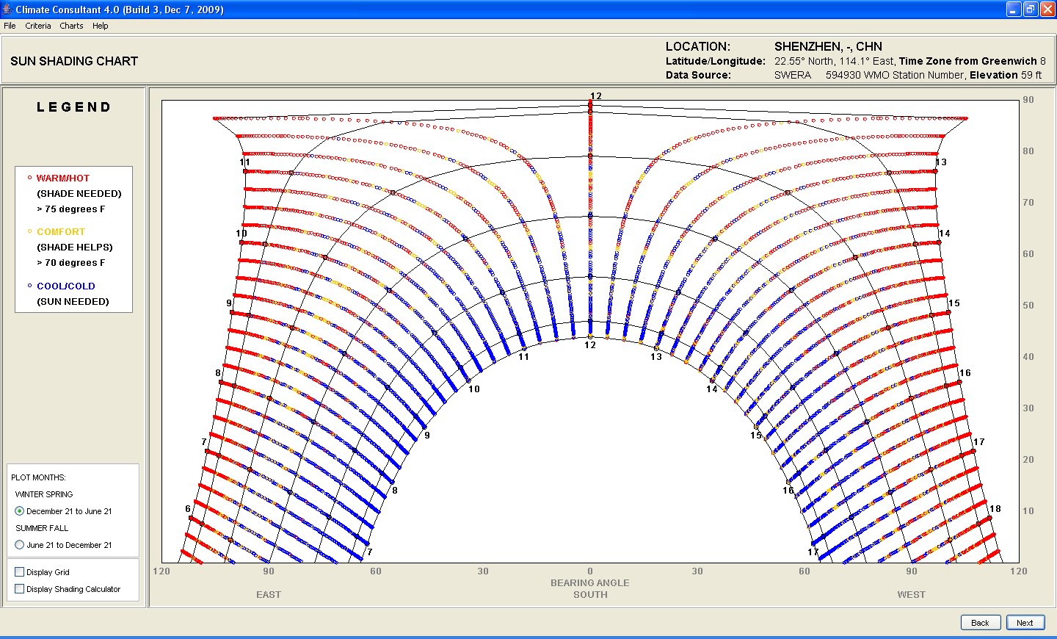Click the WEST axis label
Image resolution: width=1057 pixels, height=639 pixels.
click(912, 595)
